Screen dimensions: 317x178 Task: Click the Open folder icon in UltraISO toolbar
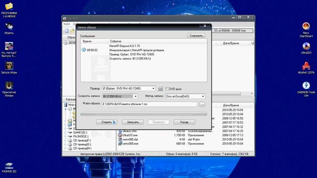coord(72,31)
